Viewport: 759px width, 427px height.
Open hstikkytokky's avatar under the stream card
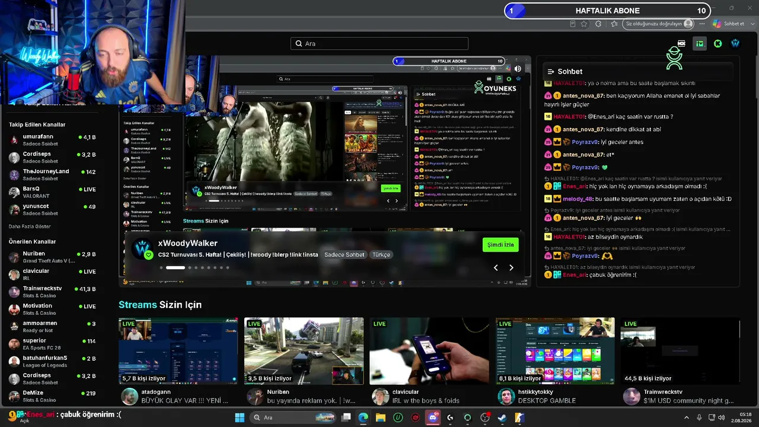[x=506, y=396]
